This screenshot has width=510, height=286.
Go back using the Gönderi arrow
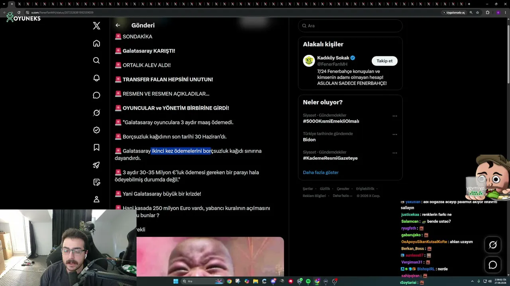pos(118,25)
